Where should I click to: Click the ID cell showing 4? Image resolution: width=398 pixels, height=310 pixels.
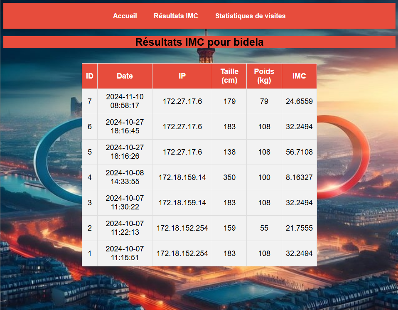click(x=90, y=177)
